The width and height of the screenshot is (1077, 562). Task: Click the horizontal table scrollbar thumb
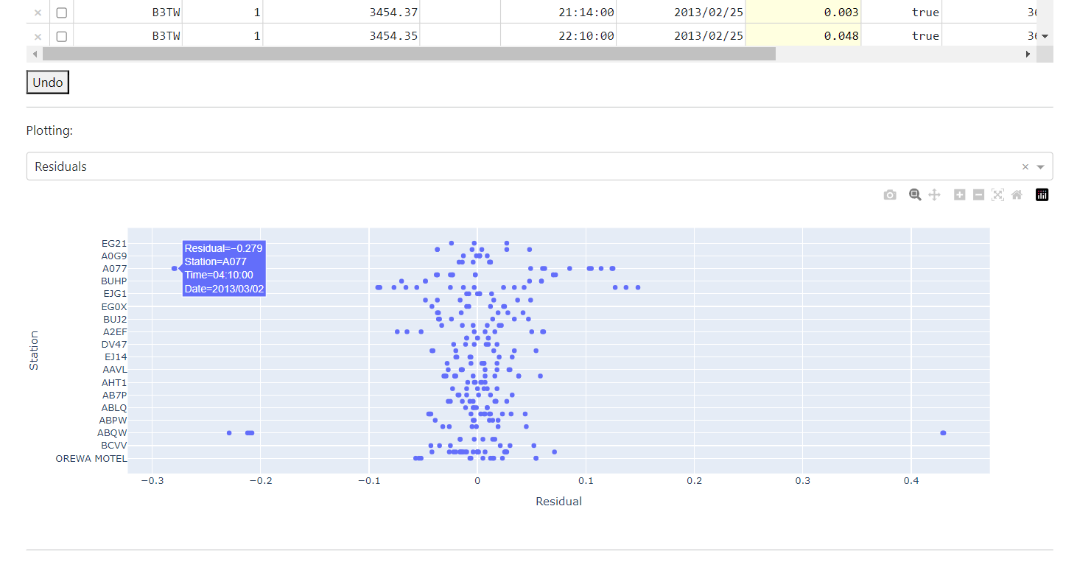(x=409, y=54)
